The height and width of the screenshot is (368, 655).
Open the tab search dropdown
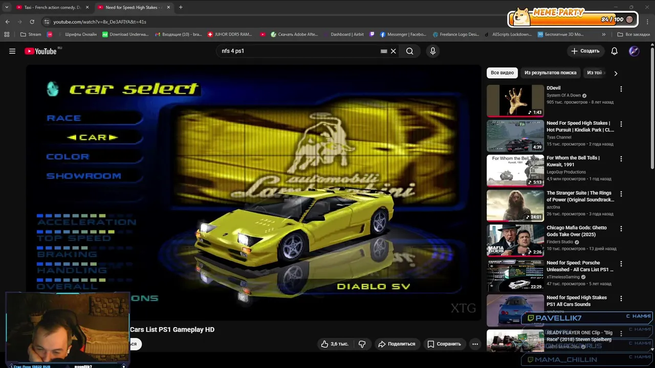[6, 7]
